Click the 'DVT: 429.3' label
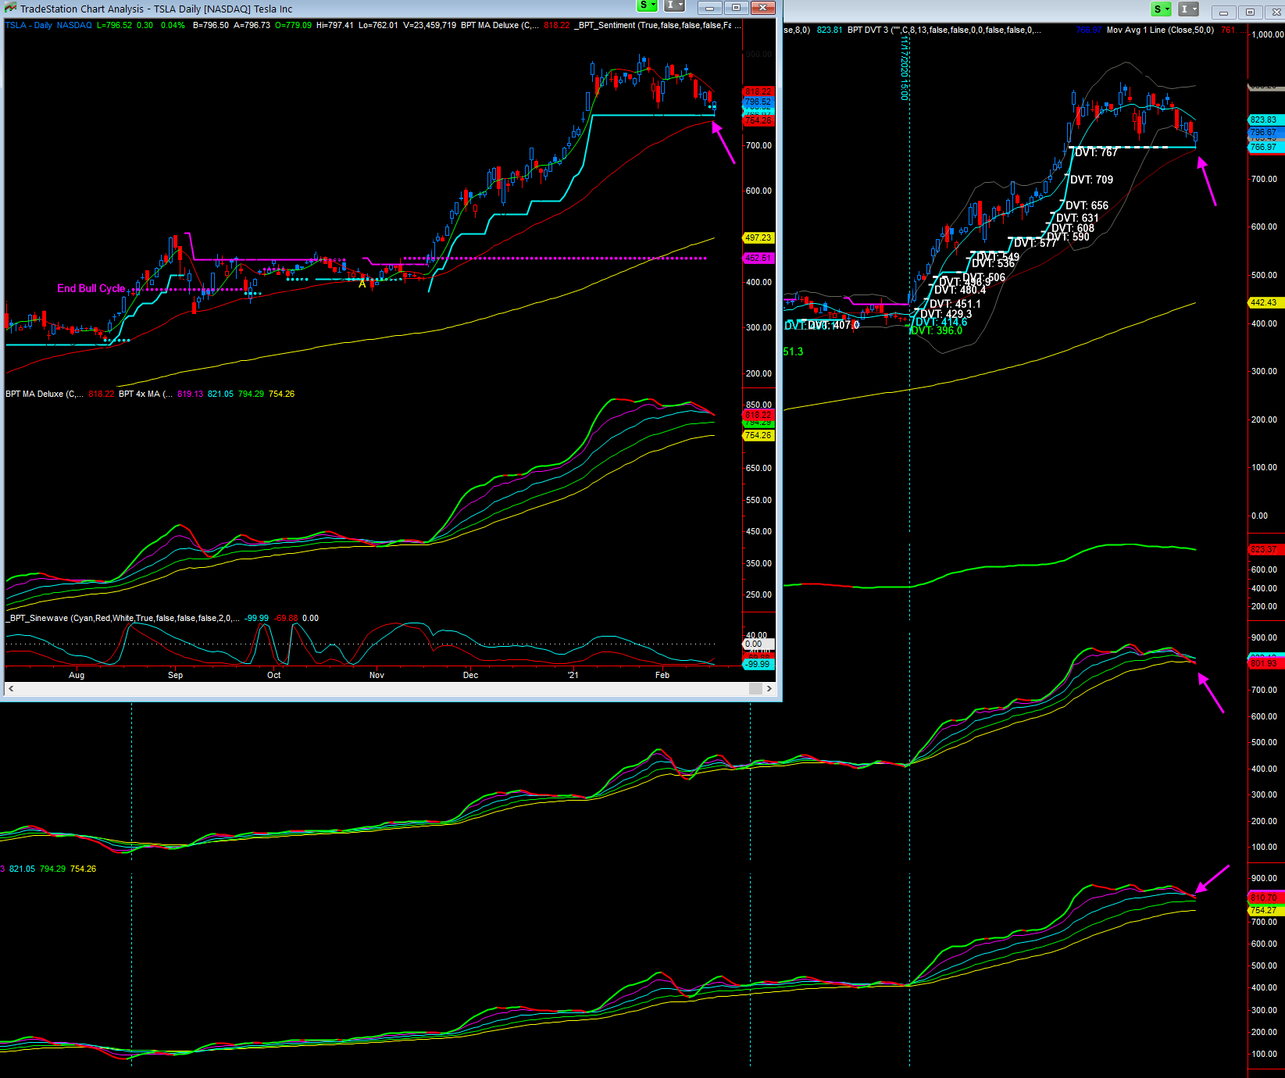1285x1078 pixels. [946, 314]
